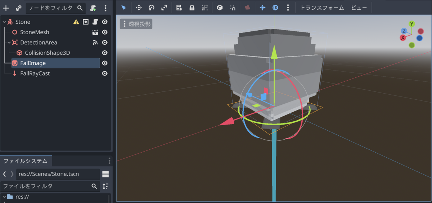432x203 pixels.
Task: Click the group icon on the Stone row
Action: 86,22
